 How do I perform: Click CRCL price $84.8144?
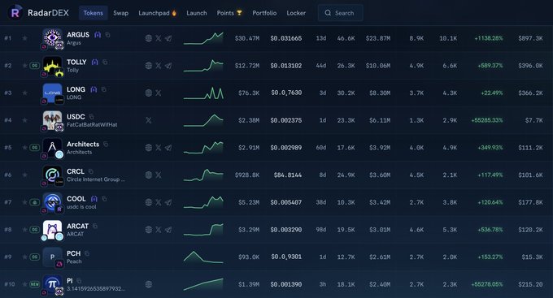pyautogui.click(x=288, y=175)
